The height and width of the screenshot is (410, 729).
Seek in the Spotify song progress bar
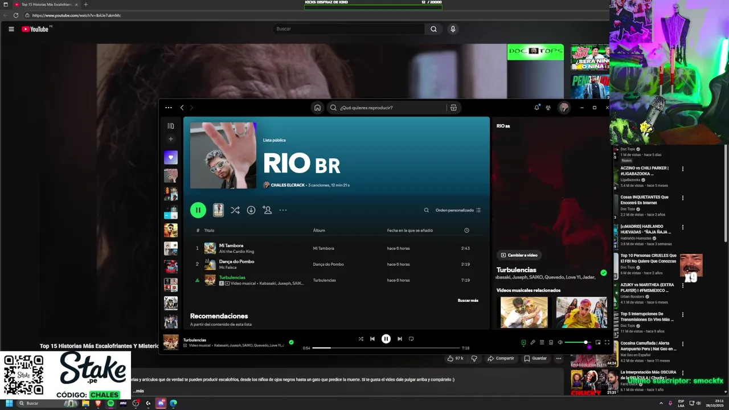pyautogui.click(x=386, y=348)
